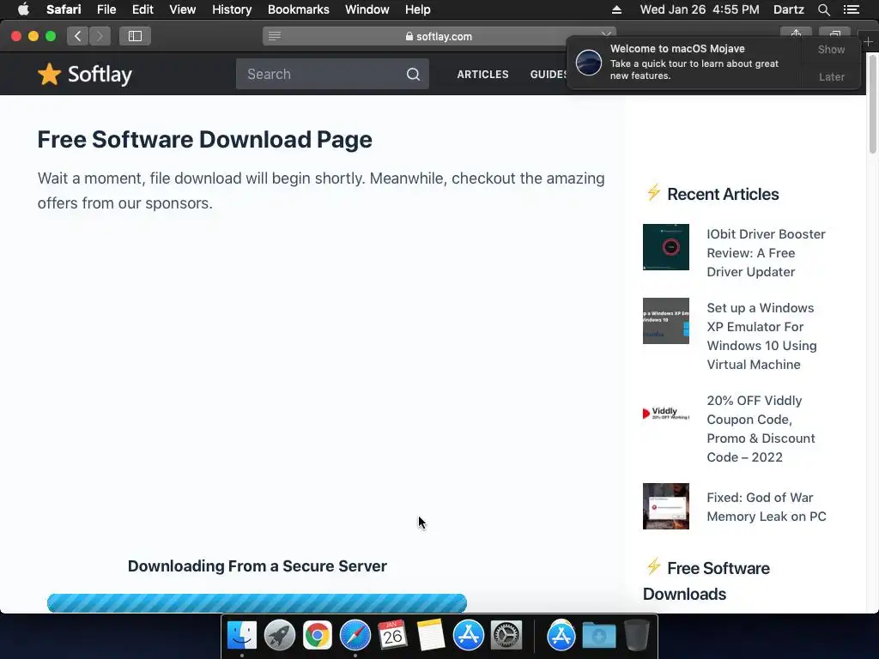The image size is (879, 659).
Task: Open Notes icon in Dock
Action: [431, 636]
